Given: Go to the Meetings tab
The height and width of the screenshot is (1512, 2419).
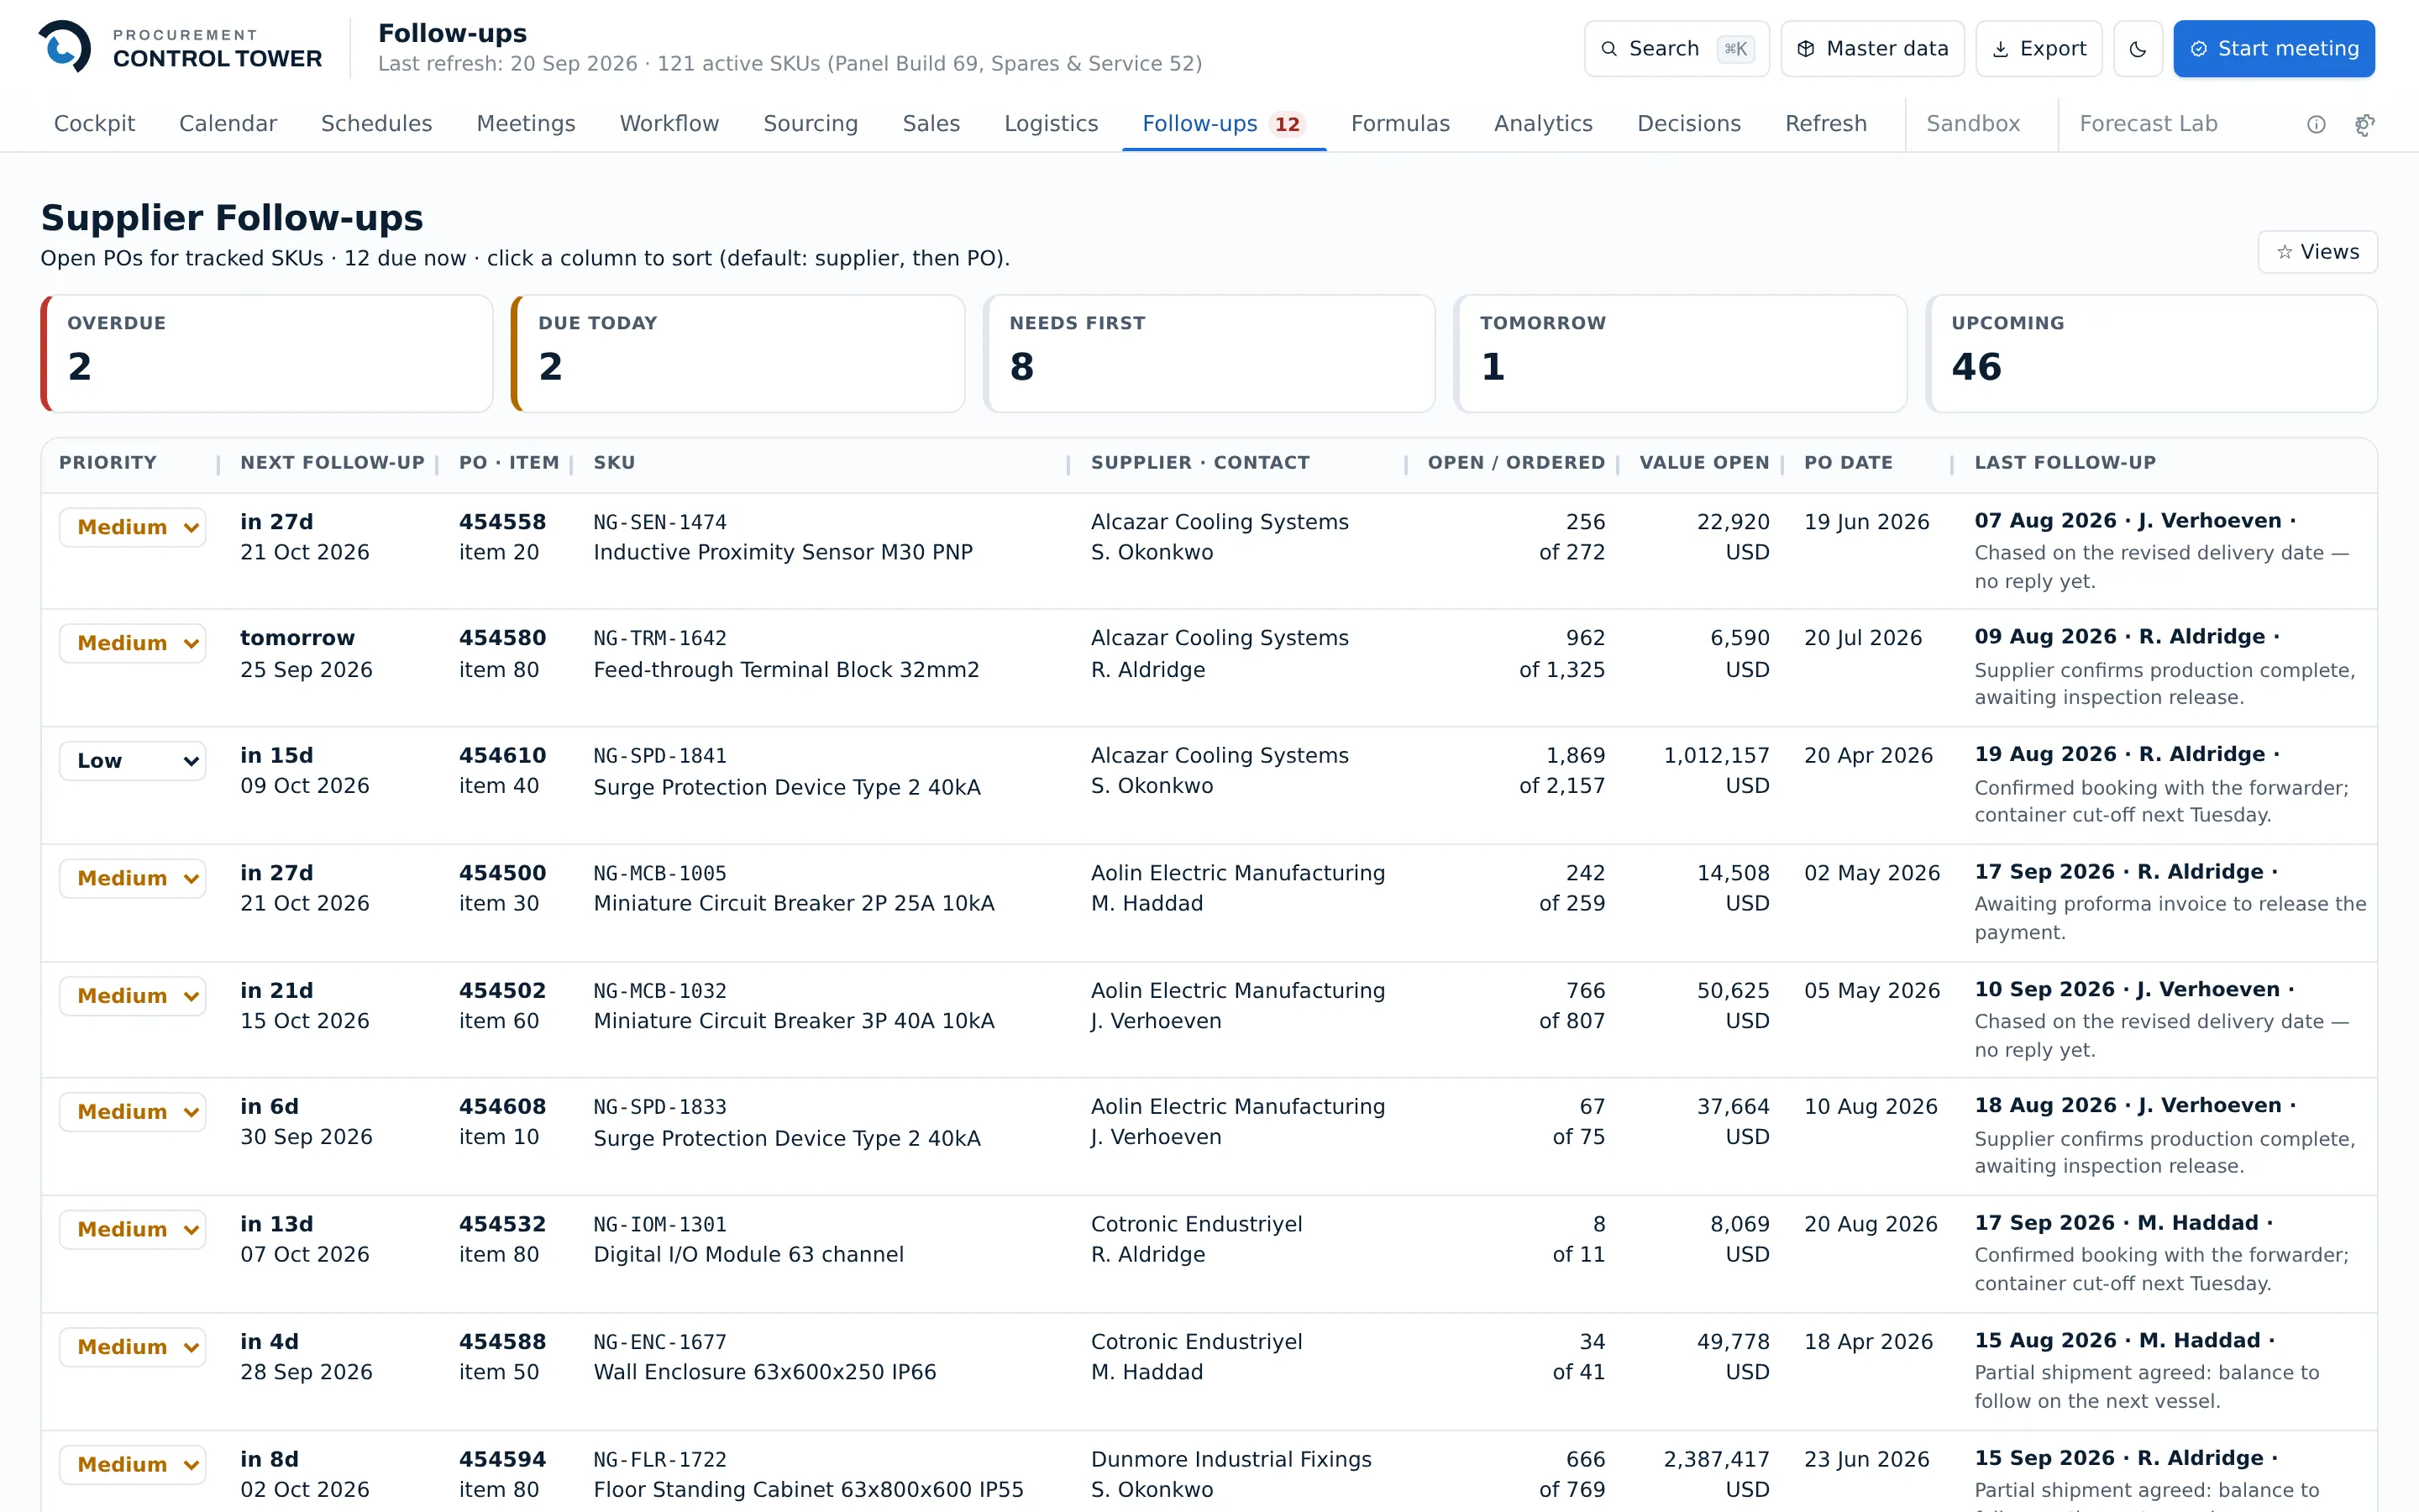Looking at the screenshot, I should 526,124.
